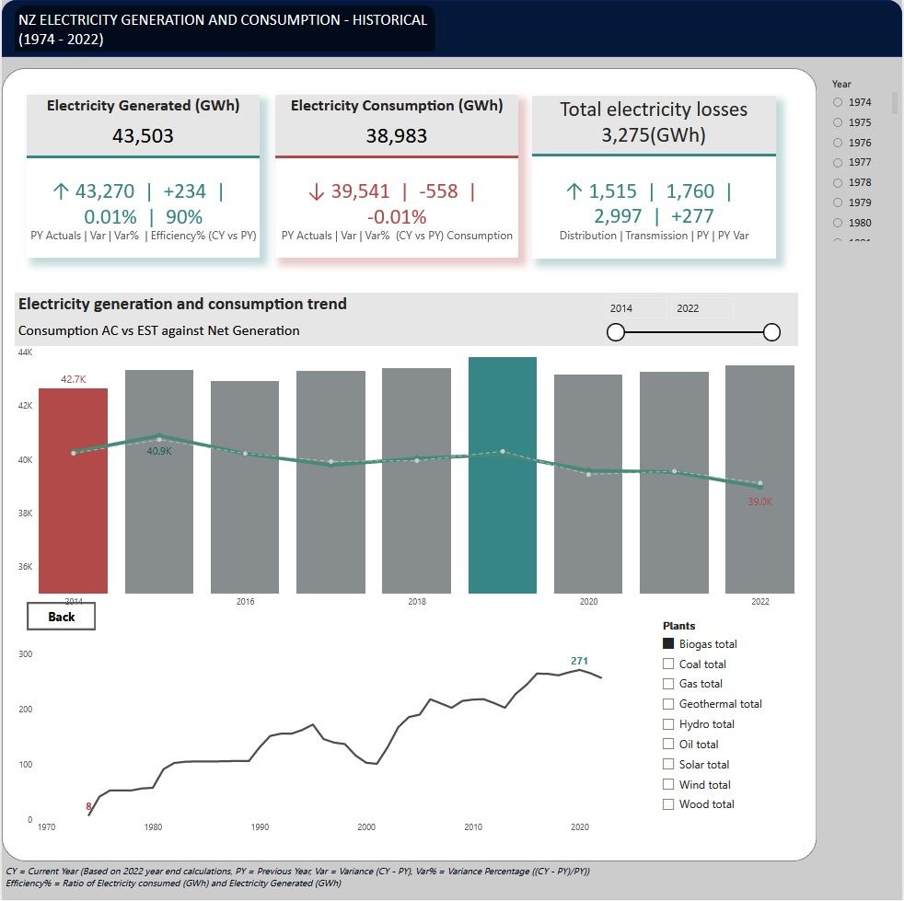The image size is (904, 901).
Task: Click the Back button
Action: (x=61, y=617)
